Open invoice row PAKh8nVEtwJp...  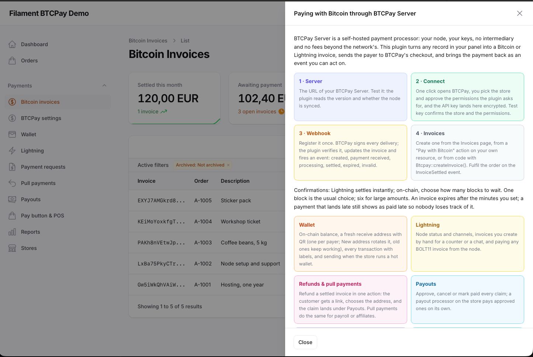(x=207, y=243)
